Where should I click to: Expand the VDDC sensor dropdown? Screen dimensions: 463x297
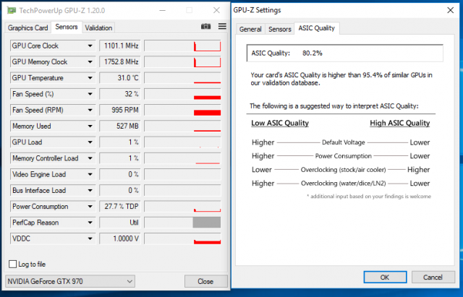[90, 238]
